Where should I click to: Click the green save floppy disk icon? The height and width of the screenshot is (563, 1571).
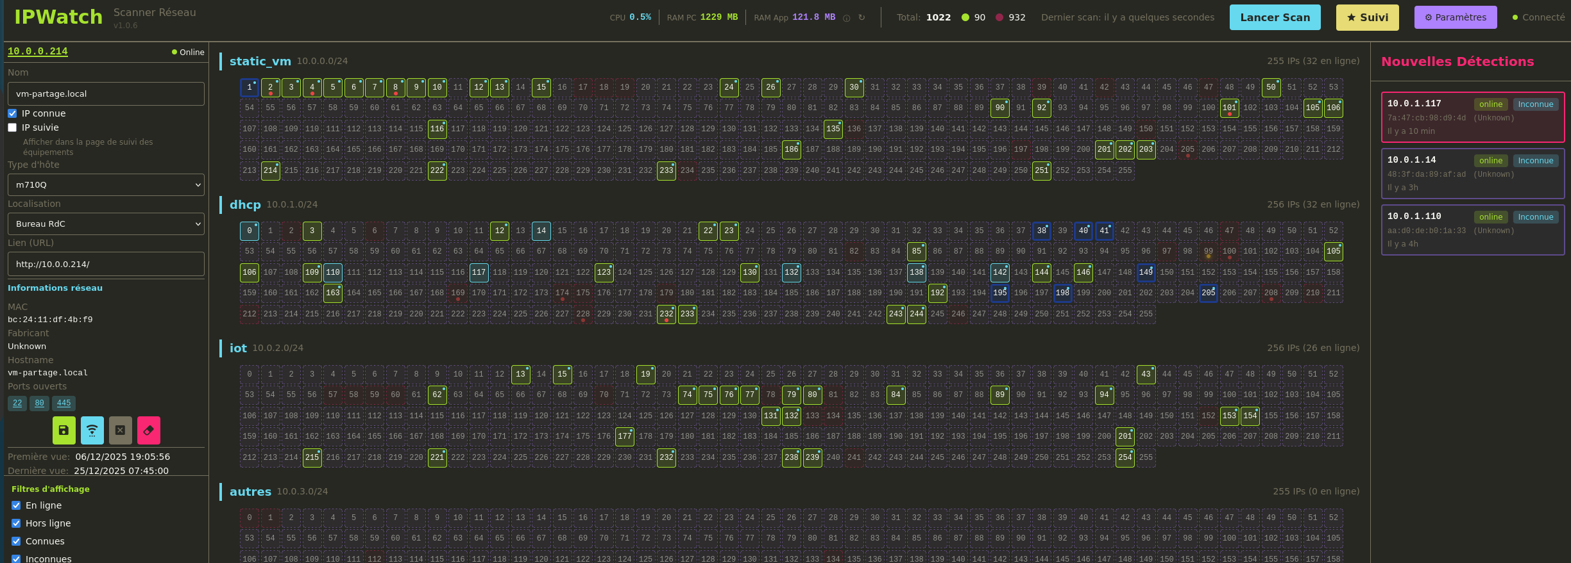point(64,430)
